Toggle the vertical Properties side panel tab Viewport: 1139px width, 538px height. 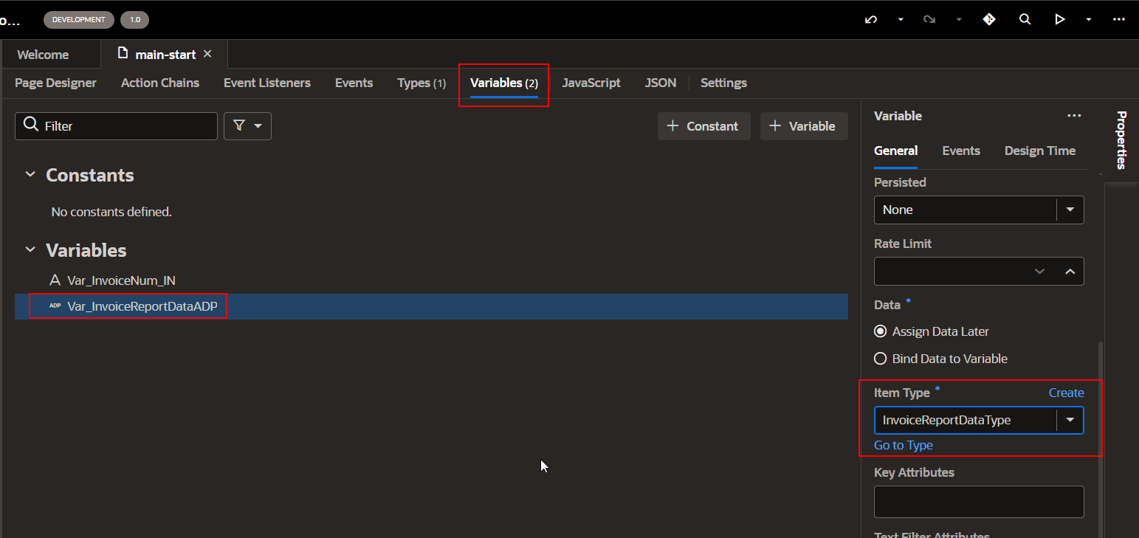click(x=1121, y=140)
